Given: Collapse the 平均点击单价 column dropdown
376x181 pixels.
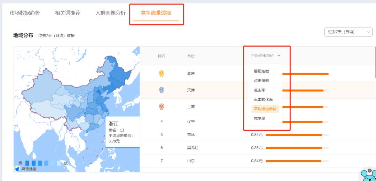Looking at the screenshot, I should point(266,56).
